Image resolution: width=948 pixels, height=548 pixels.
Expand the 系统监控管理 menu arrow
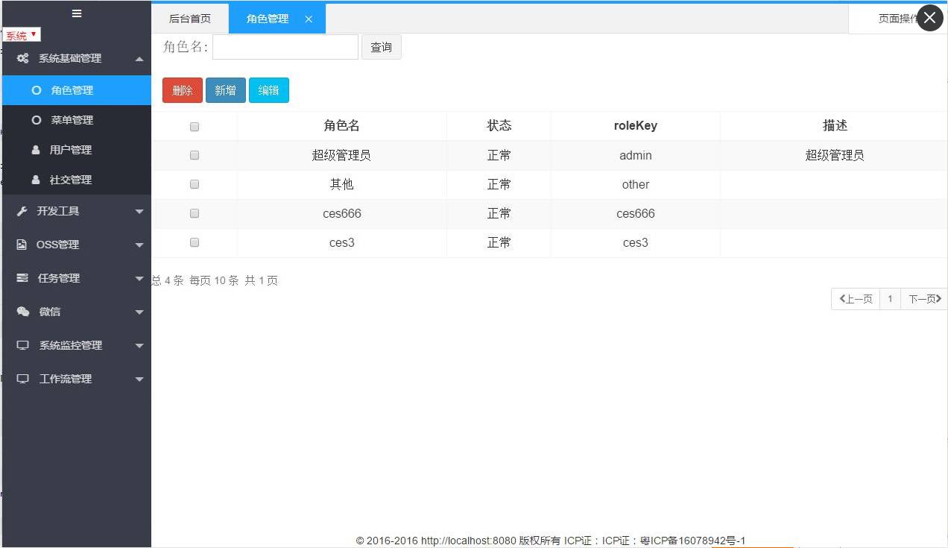click(139, 346)
